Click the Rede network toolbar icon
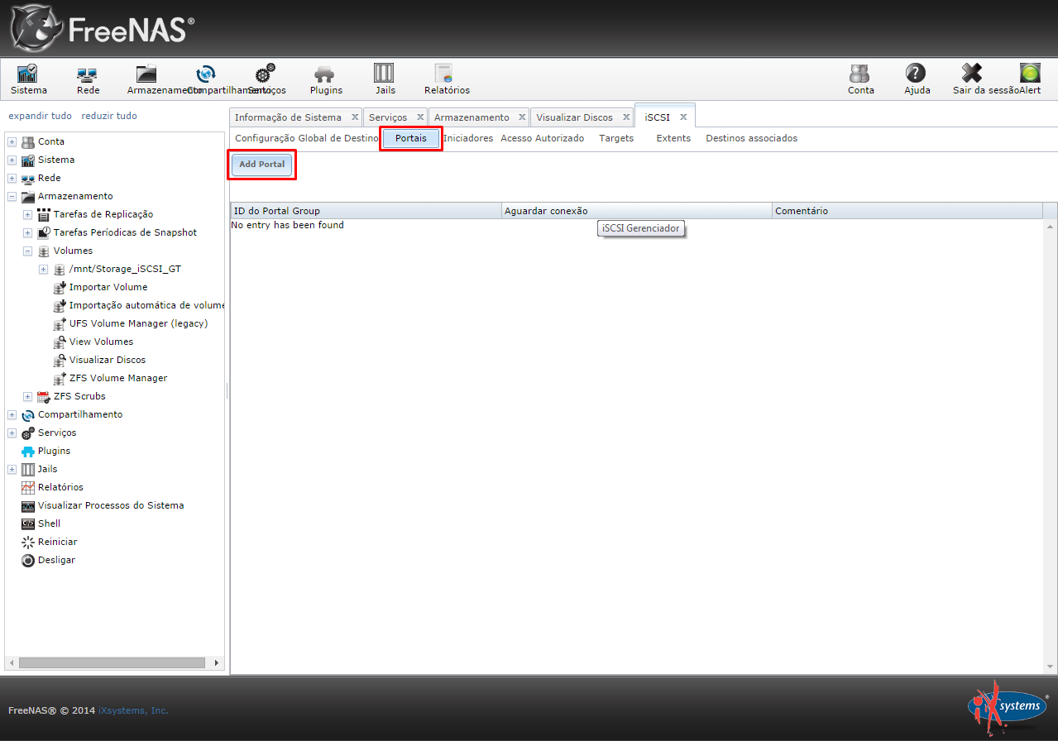 [x=88, y=74]
